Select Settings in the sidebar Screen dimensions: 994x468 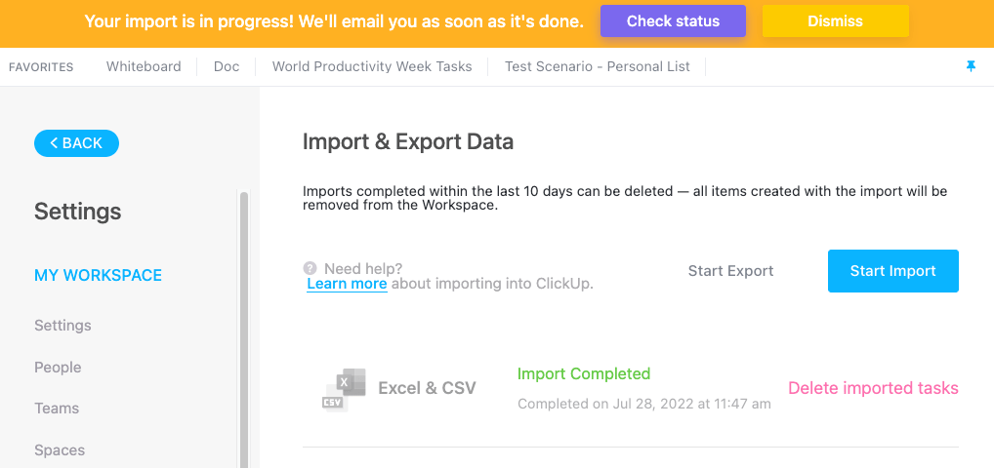coord(62,326)
